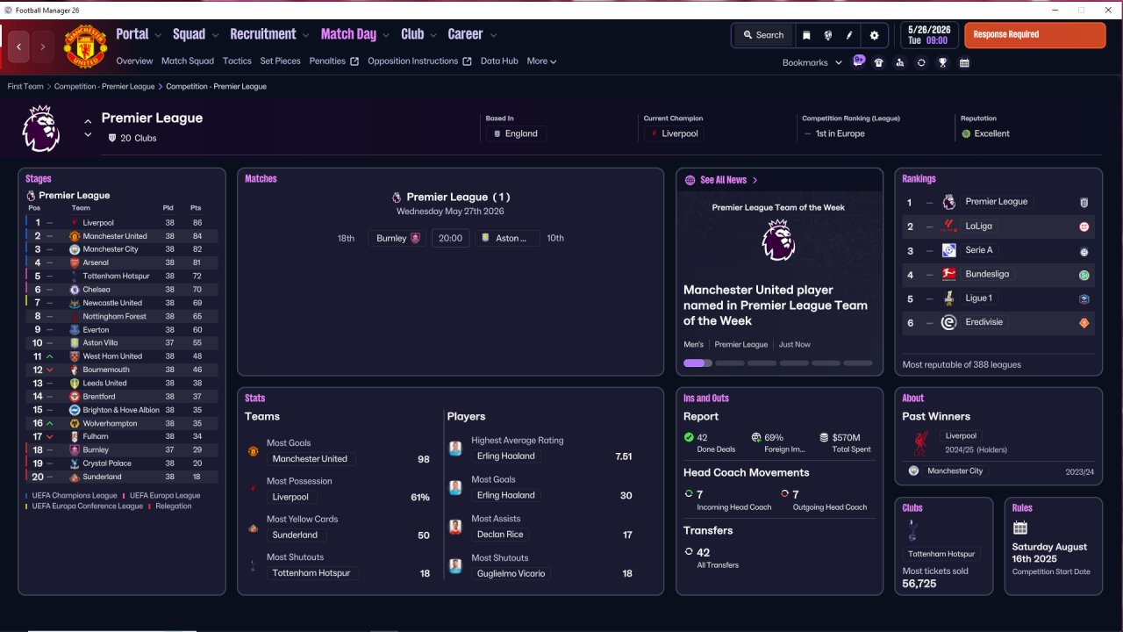Click the trophy shortcut icon
1123x632 pixels.
coord(943,62)
